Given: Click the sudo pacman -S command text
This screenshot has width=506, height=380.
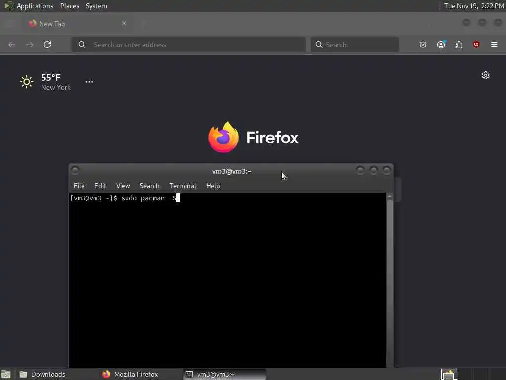Looking at the screenshot, I should tap(149, 198).
